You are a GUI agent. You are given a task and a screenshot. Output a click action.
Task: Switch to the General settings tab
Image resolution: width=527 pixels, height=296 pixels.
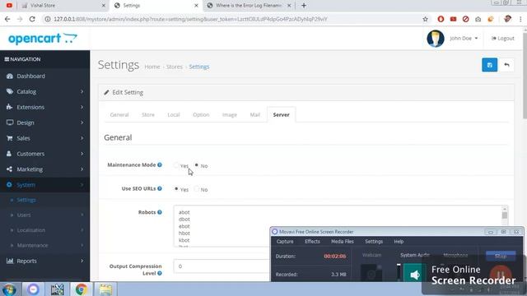(119, 115)
